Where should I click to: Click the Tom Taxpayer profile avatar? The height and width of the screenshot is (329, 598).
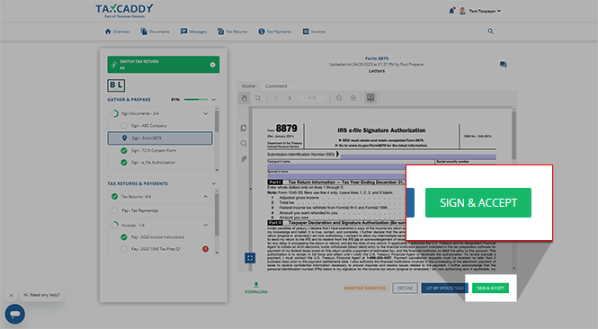(x=462, y=11)
